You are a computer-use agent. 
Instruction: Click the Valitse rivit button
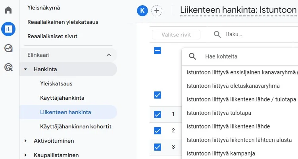coord(176,35)
